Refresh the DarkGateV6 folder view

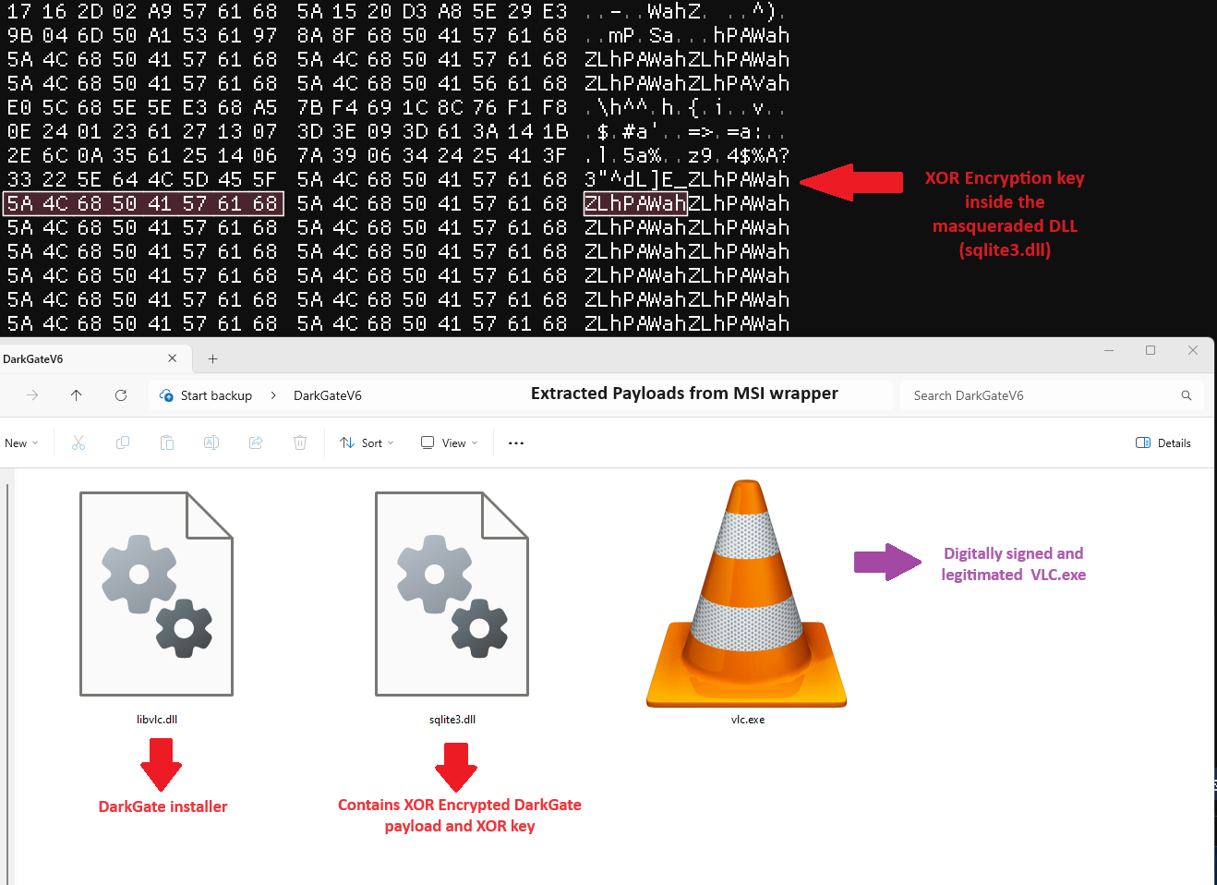tap(121, 395)
